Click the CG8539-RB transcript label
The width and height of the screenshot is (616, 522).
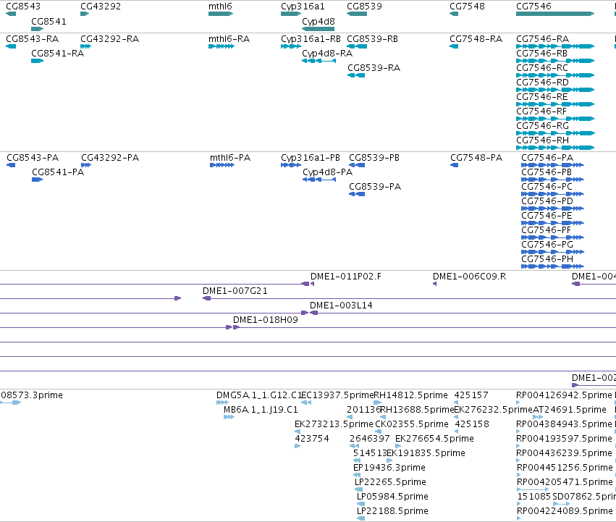[x=373, y=39]
